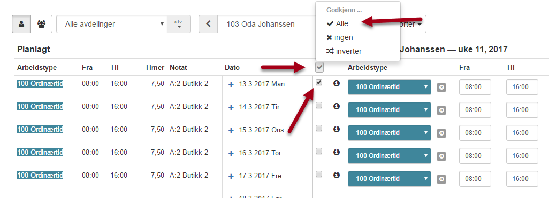
Task: Open 100 Ordinærtid dropdown for 15.3.2017 Ons
Action: [390, 133]
